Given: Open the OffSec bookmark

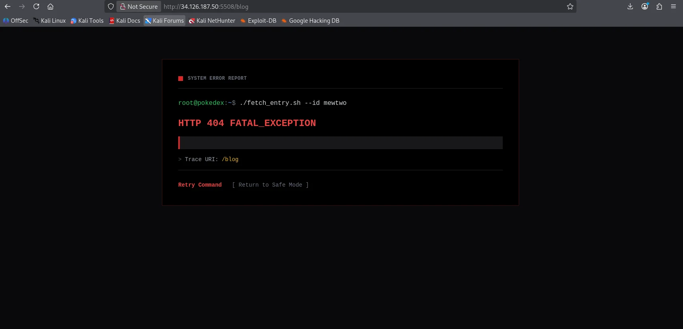Looking at the screenshot, I should tap(16, 21).
